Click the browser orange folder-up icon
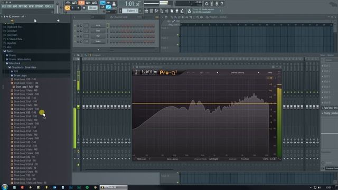The height and width of the screenshot is (190, 338). coord(12,21)
